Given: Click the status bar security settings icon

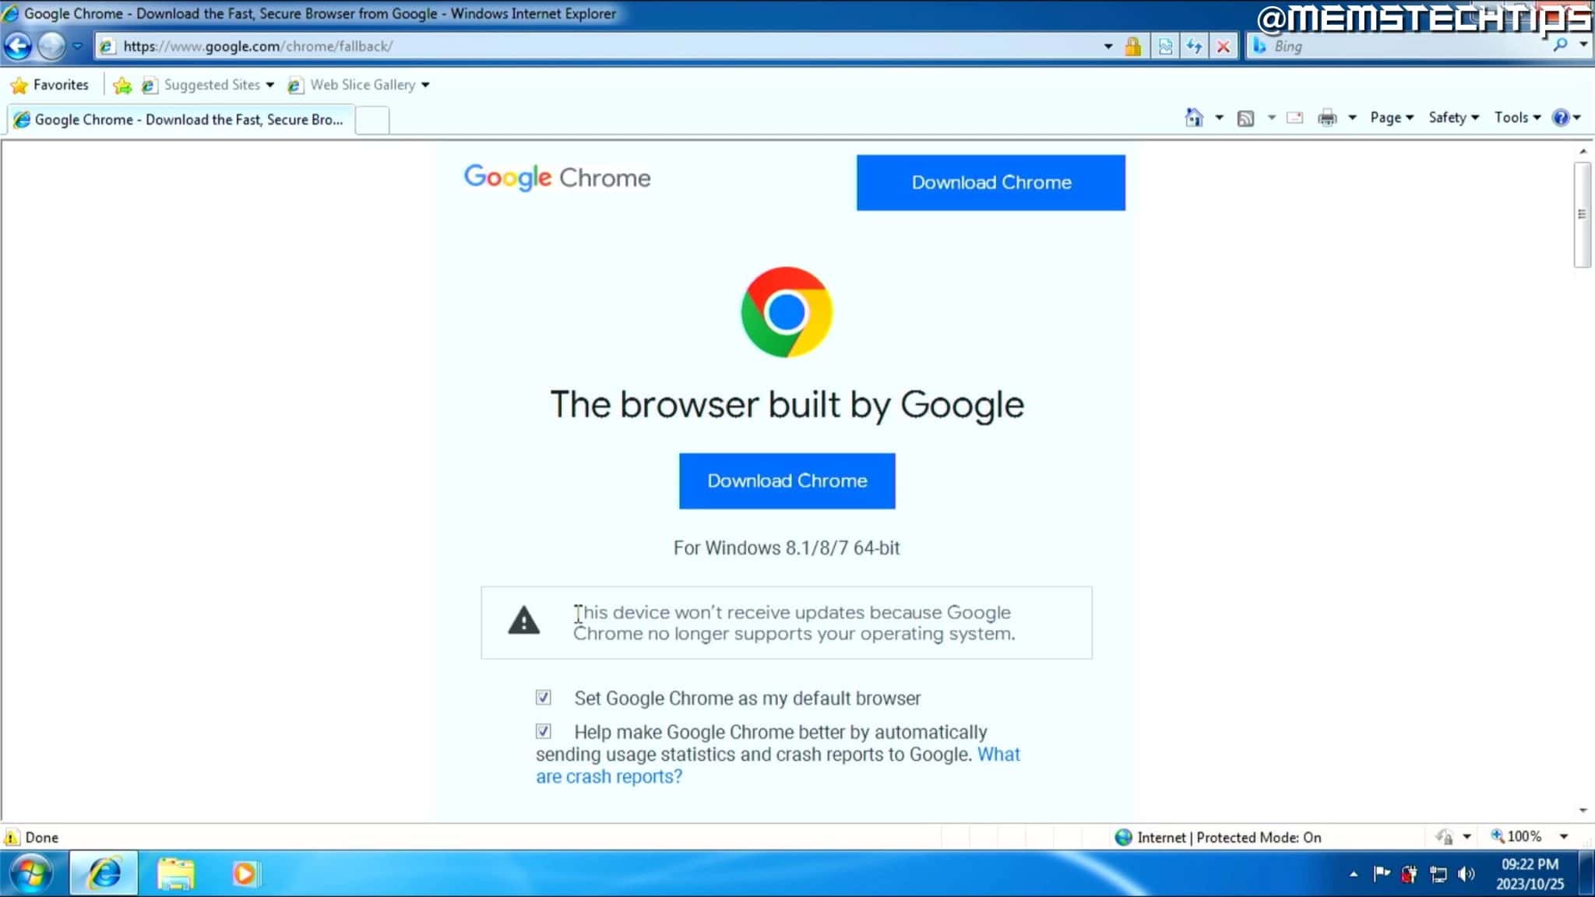Looking at the screenshot, I should click(x=1444, y=837).
